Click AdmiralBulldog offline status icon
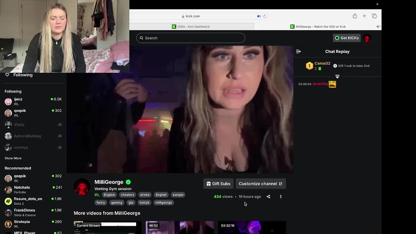Viewport: 416px width, 234px height. (x=59, y=136)
